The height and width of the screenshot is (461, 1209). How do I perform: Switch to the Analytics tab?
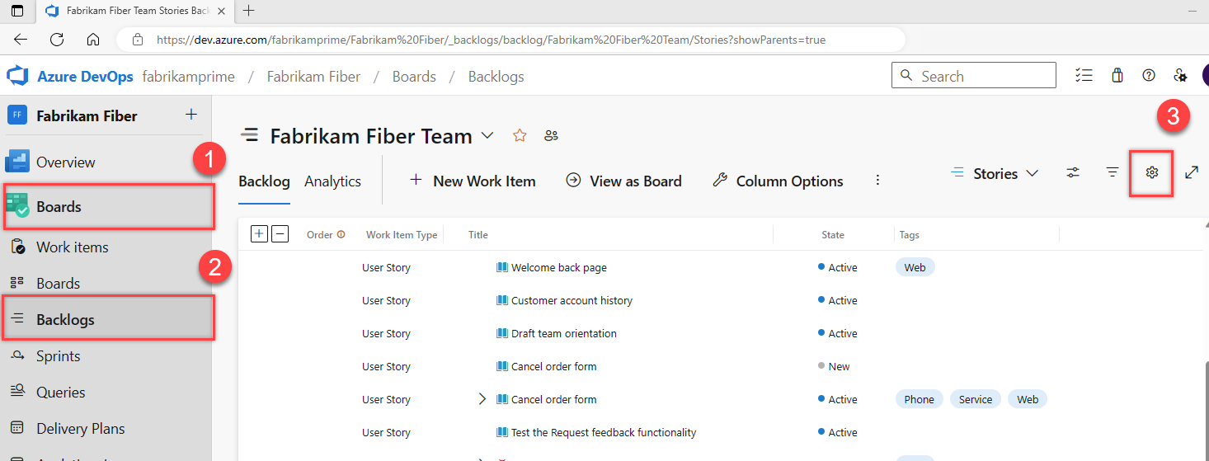[332, 181]
